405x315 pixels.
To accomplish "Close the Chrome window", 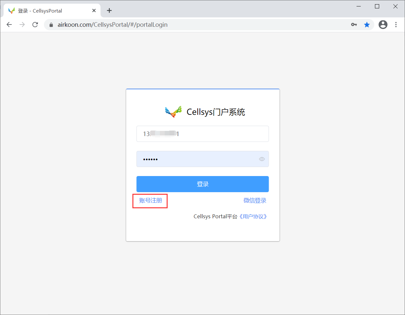I will coord(395,6).
